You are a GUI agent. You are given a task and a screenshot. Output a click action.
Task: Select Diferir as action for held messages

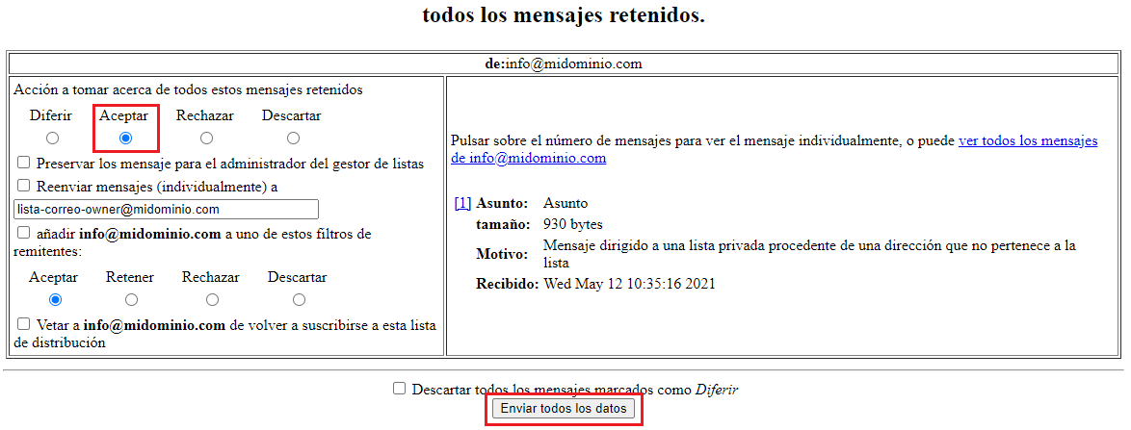52,139
